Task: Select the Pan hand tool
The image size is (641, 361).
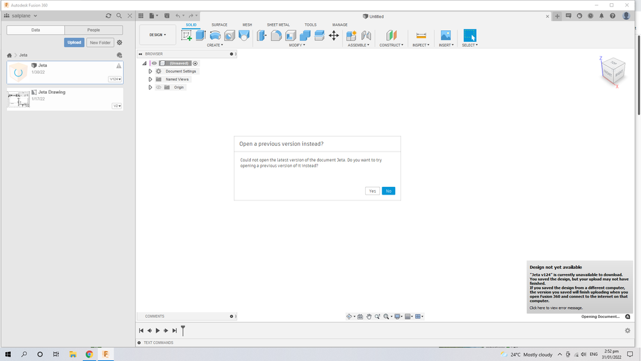Action: [369, 317]
